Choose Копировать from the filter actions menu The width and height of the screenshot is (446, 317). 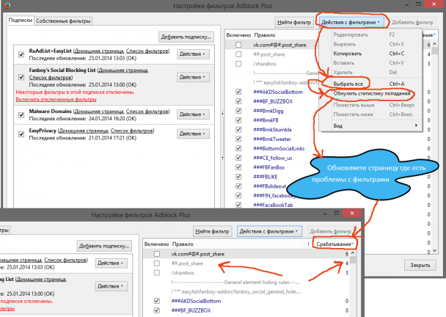click(x=369, y=54)
